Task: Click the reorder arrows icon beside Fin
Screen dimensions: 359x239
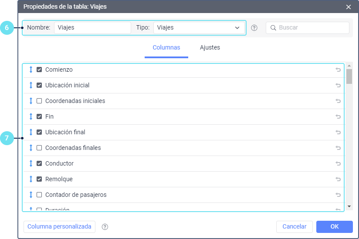Action: (31, 116)
